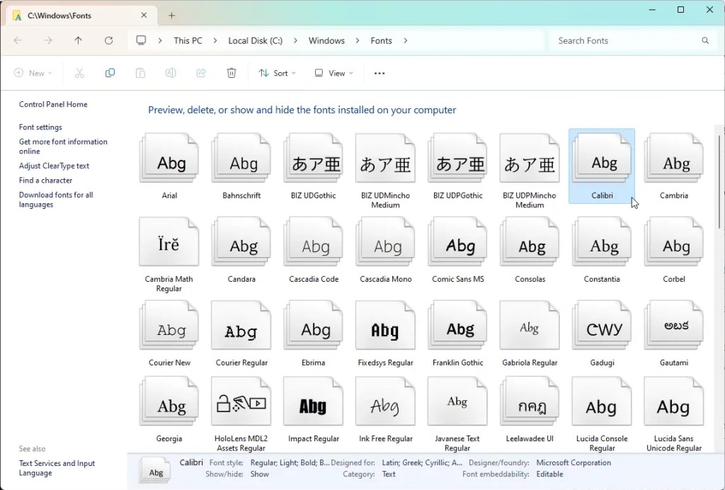This screenshot has height=490, width=725.
Task: Expand the chevron before This PC
Action: [160, 40]
